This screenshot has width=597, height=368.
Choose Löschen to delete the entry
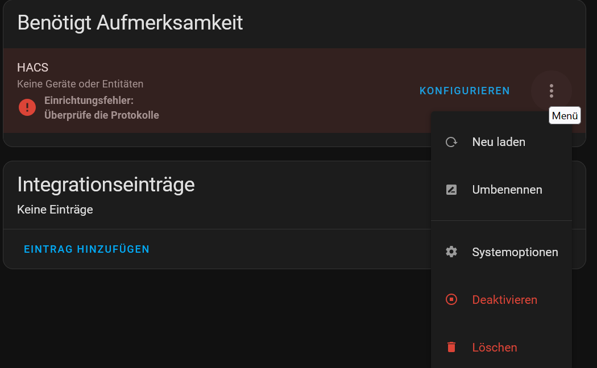501,347
